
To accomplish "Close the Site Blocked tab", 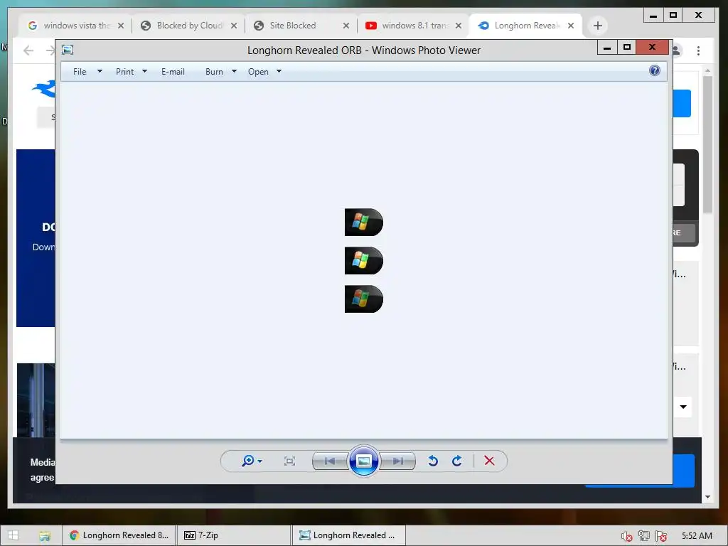I will (x=346, y=26).
